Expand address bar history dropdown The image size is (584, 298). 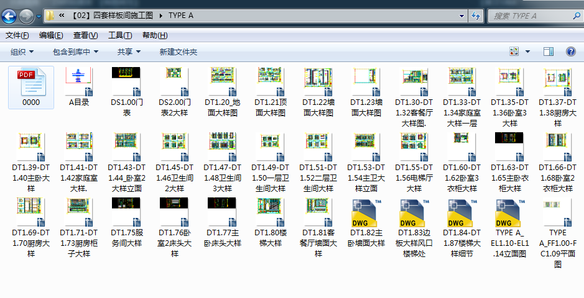[x=462, y=16]
